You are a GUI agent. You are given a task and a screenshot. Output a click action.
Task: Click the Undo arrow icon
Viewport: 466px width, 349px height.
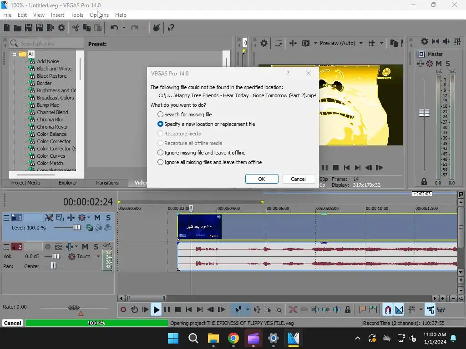click(x=114, y=28)
